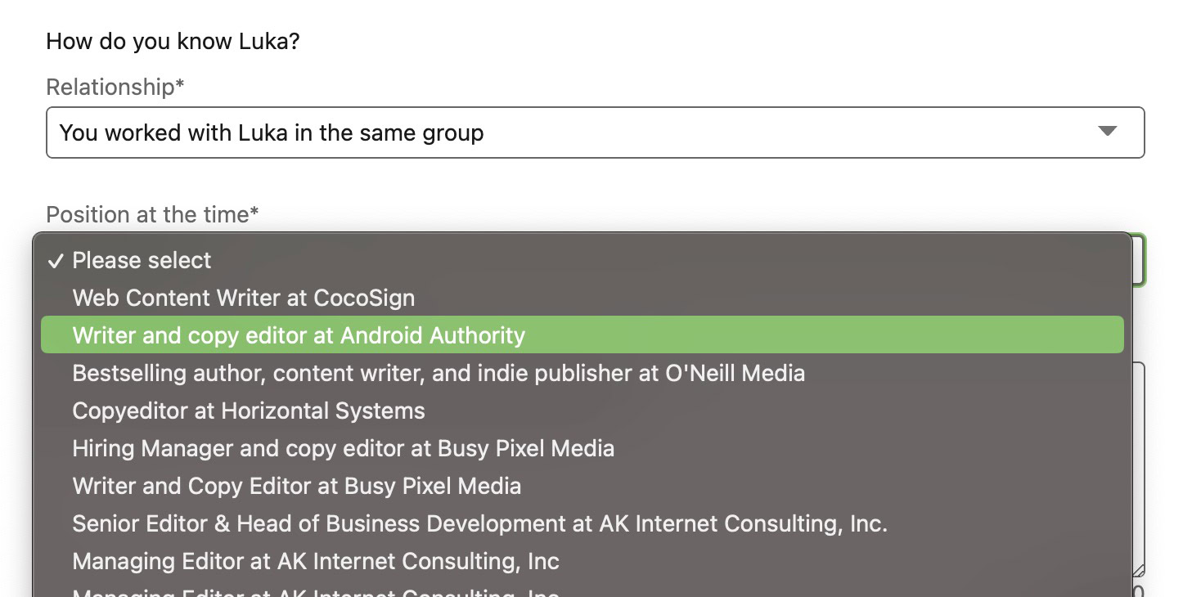The height and width of the screenshot is (597, 1183).
Task: Select fully visible Managing Editor at AK Internet Consulting
Action: [316, 561]
